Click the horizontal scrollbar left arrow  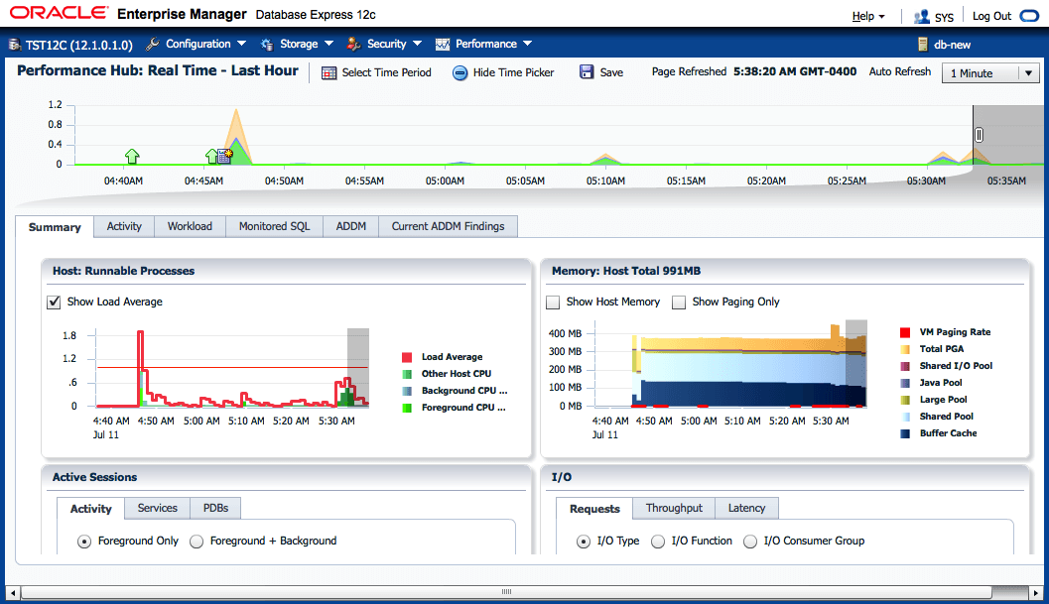coord(13,593)
